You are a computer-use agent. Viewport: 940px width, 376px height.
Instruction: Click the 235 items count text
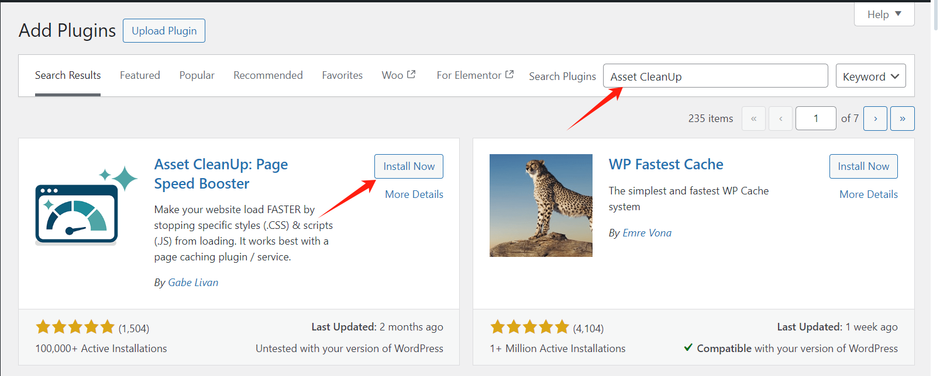(711, 119)
